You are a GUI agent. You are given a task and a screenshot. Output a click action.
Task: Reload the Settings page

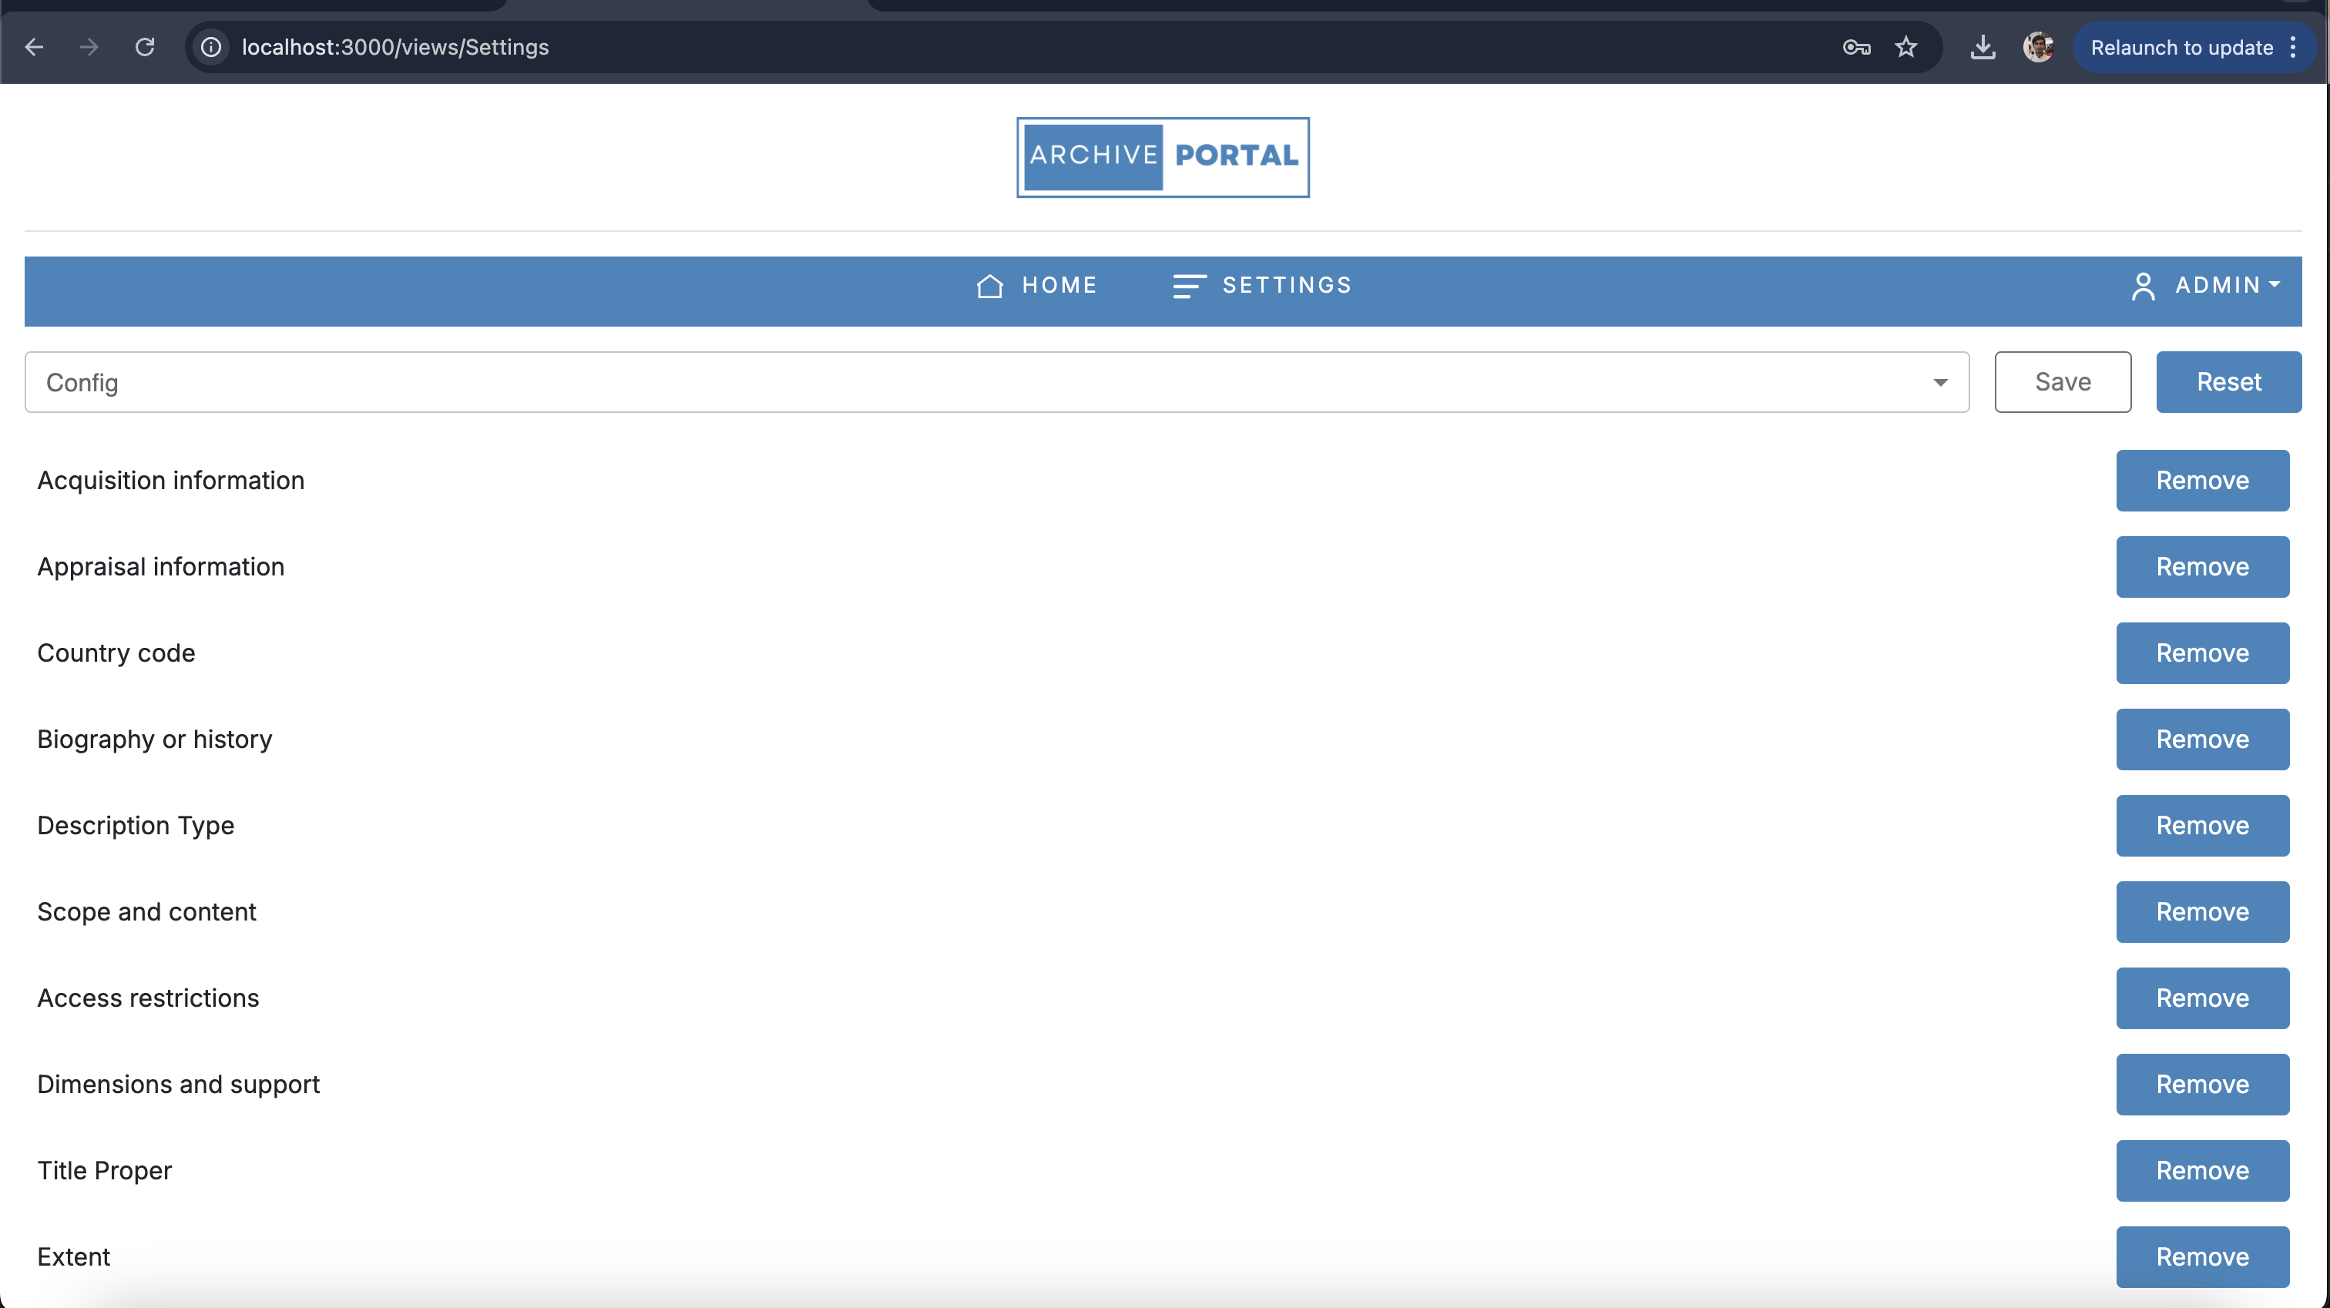coord(145,47)
